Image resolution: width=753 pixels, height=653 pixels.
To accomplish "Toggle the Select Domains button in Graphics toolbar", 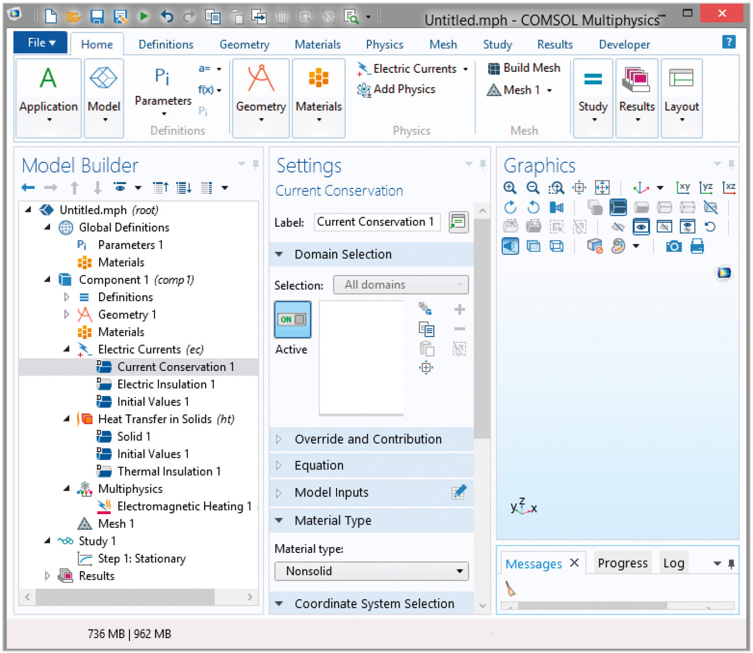I will [618, 207].
